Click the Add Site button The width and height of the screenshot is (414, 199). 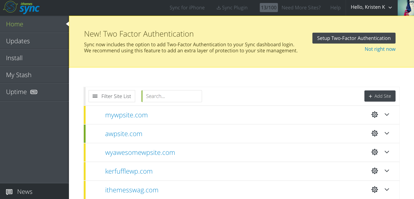point(380,96)
